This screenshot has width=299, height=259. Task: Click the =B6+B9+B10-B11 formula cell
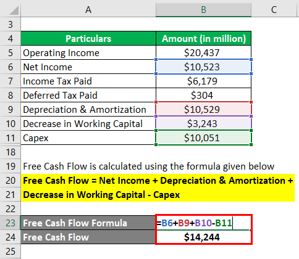pos(203,223)
